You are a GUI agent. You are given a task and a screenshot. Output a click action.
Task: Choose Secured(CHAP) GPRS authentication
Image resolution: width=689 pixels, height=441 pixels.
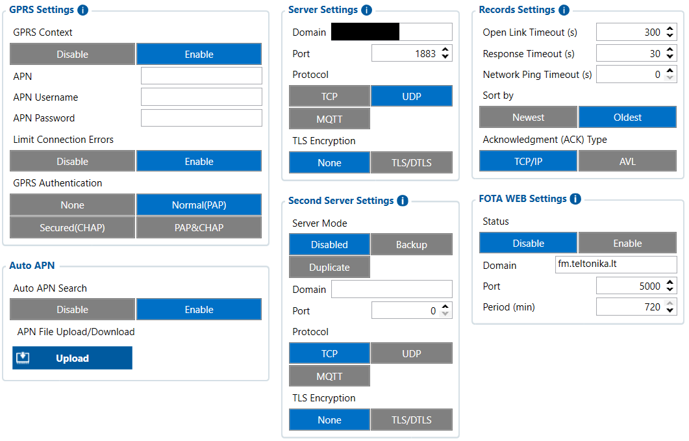coord(73,227)
